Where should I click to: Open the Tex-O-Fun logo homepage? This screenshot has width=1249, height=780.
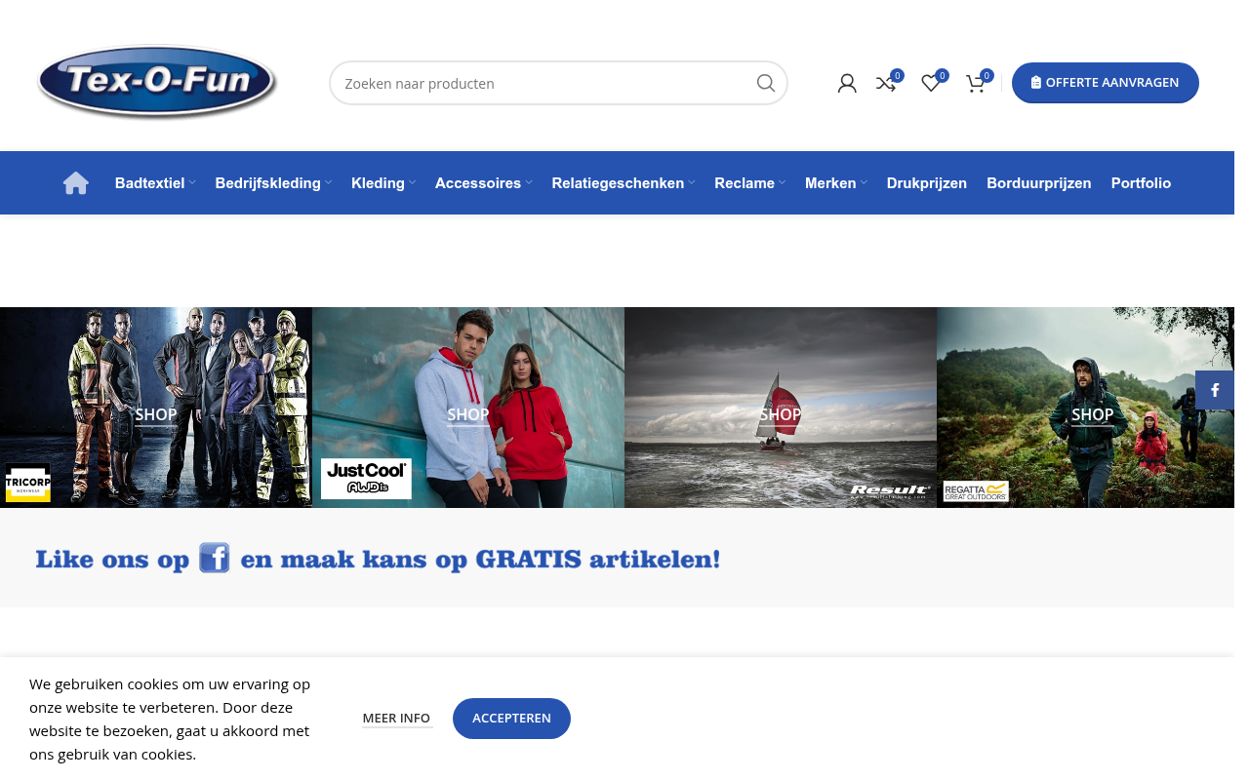point(157,82)
